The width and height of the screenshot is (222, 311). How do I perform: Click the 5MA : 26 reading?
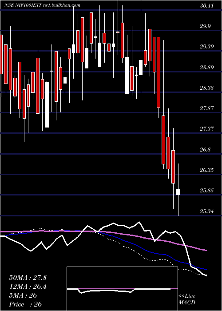pyautogui.click(x=23, y=295)
